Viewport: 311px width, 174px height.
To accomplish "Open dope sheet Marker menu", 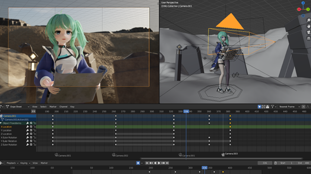I will coord(53,107).
